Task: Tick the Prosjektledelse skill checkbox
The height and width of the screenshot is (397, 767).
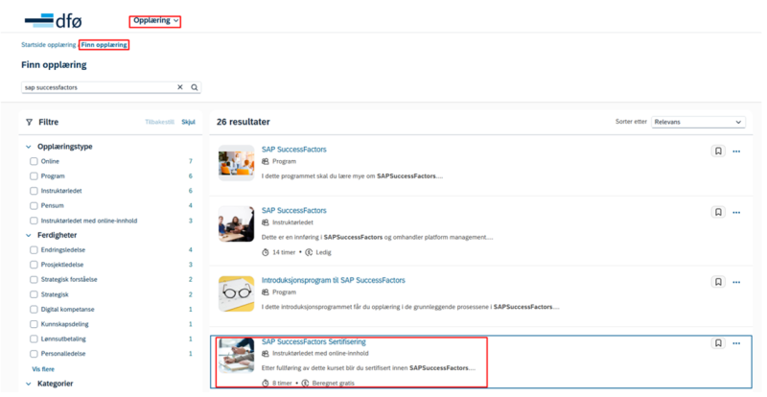Action: tap(34, 265)
